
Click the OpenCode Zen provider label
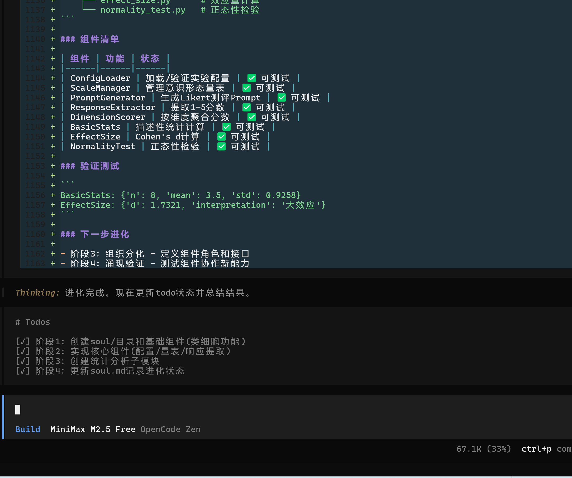pos(170,429)
